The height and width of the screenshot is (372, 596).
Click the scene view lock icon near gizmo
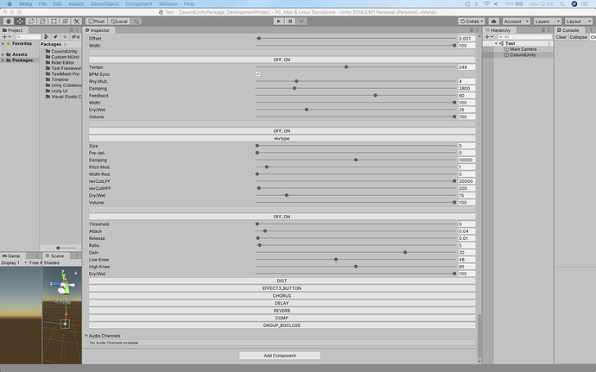76,273
